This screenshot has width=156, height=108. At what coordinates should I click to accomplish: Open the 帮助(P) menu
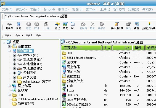[147, 9]
